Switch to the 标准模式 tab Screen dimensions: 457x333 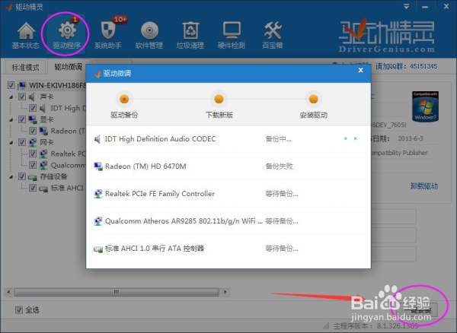coord(25,68)
